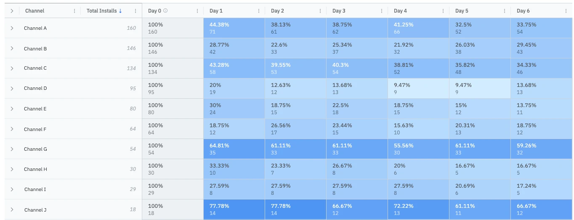Select the Channel C row label
Image resolution: width=574 pixels, height=220 pixels.
[35, 68]
